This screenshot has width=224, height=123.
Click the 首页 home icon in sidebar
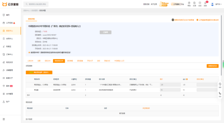4,15
